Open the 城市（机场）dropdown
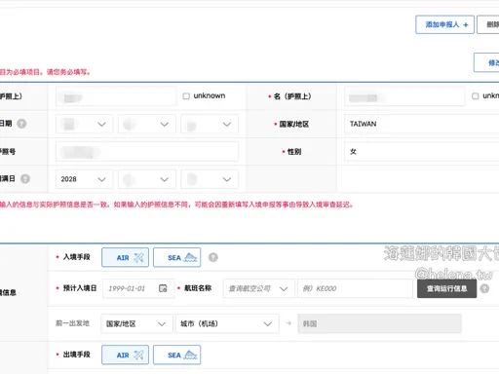The height and width of the screenshot is (374, 499). pos(227,323)
